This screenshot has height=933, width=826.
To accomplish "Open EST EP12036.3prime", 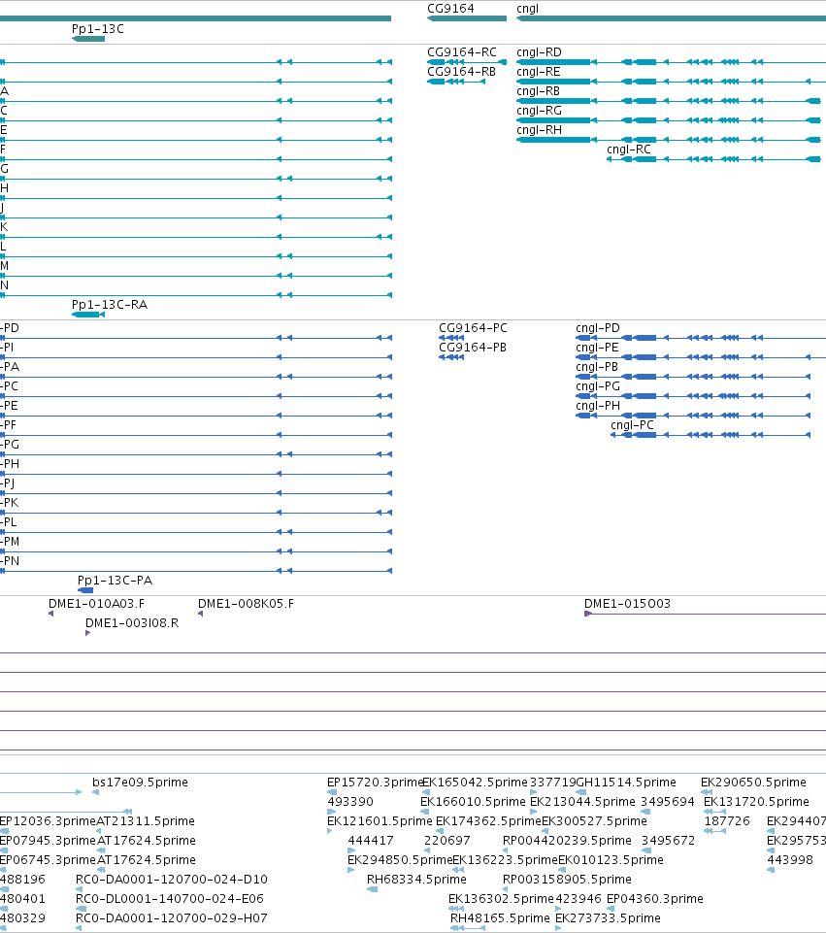I will tap(48, 820).
